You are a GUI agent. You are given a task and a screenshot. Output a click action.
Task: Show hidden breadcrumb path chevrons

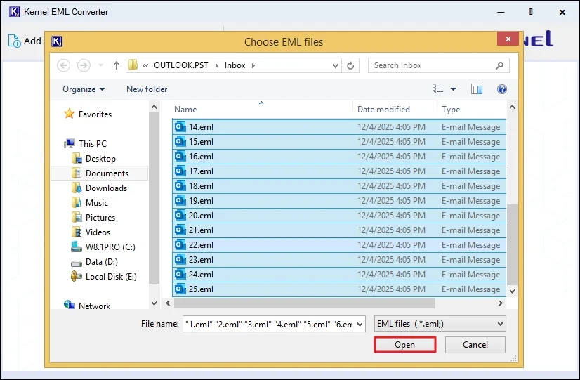tap(145, 65)
